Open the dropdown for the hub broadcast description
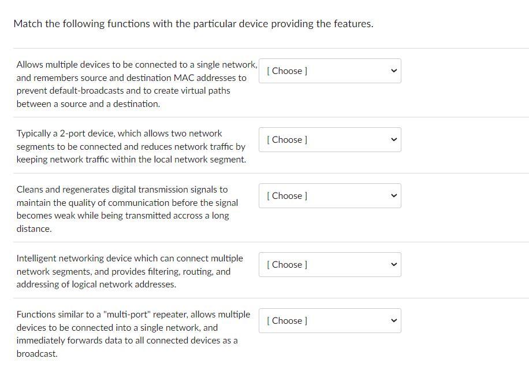The height and width of the screenshot is (373, 529). tap(329, 320)
